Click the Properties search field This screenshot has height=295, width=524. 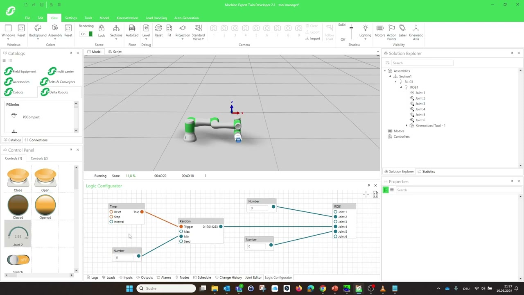click(x=458, y=190)
